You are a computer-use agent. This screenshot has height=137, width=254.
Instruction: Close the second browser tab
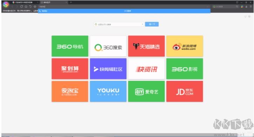[x=66, y=2]
